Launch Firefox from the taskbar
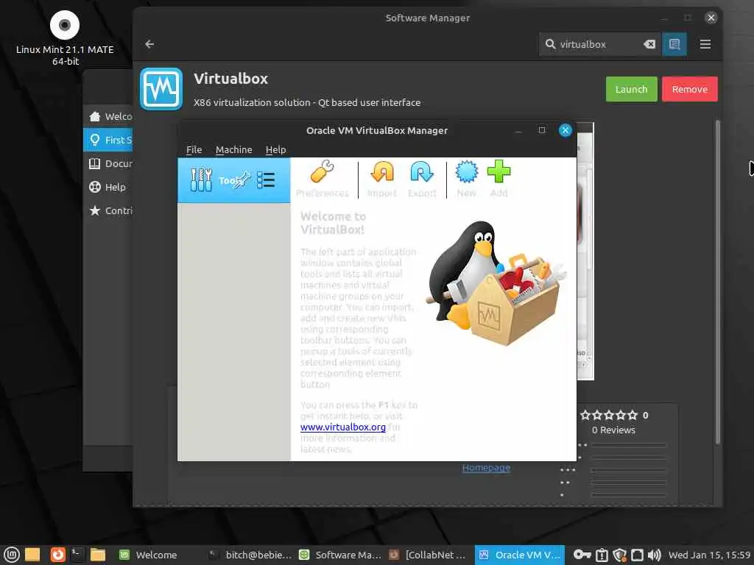Image resolution: width=754 pixels, height=565 pixels. [57, 555]
